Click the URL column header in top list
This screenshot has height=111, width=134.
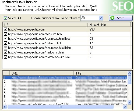pos(45,25)
